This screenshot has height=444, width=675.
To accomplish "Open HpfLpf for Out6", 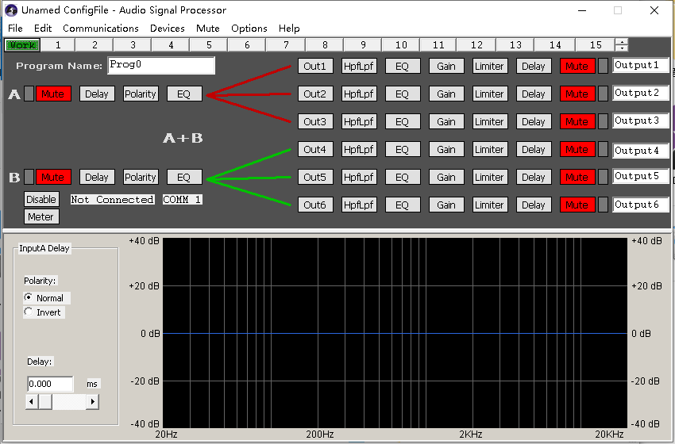I will (x=359, y=205).
